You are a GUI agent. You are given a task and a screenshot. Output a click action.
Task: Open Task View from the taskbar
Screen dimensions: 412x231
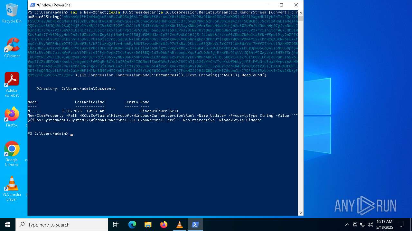click(x=116, y=225)
